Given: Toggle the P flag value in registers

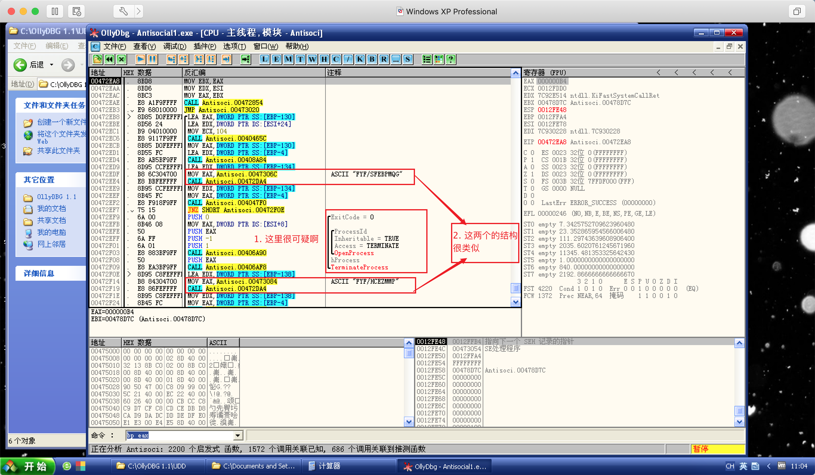Looking at the screenshot, I should point(532,160).
